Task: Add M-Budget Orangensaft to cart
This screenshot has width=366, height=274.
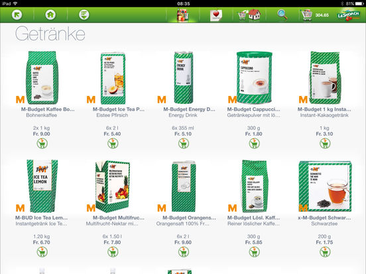Action: (184, 252)
